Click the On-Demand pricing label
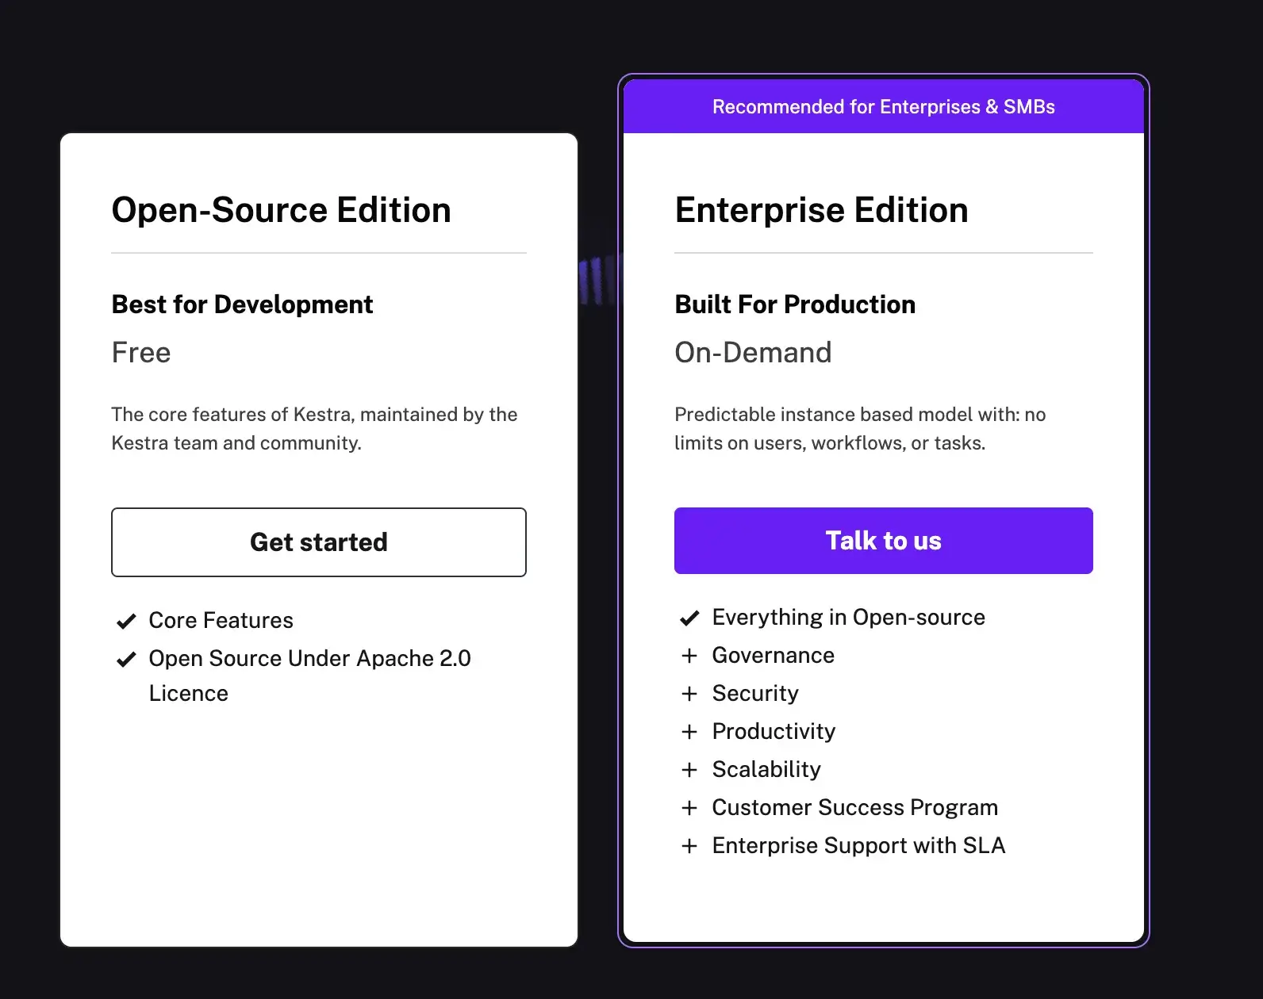1263x999 pixels. click(753, 353)
